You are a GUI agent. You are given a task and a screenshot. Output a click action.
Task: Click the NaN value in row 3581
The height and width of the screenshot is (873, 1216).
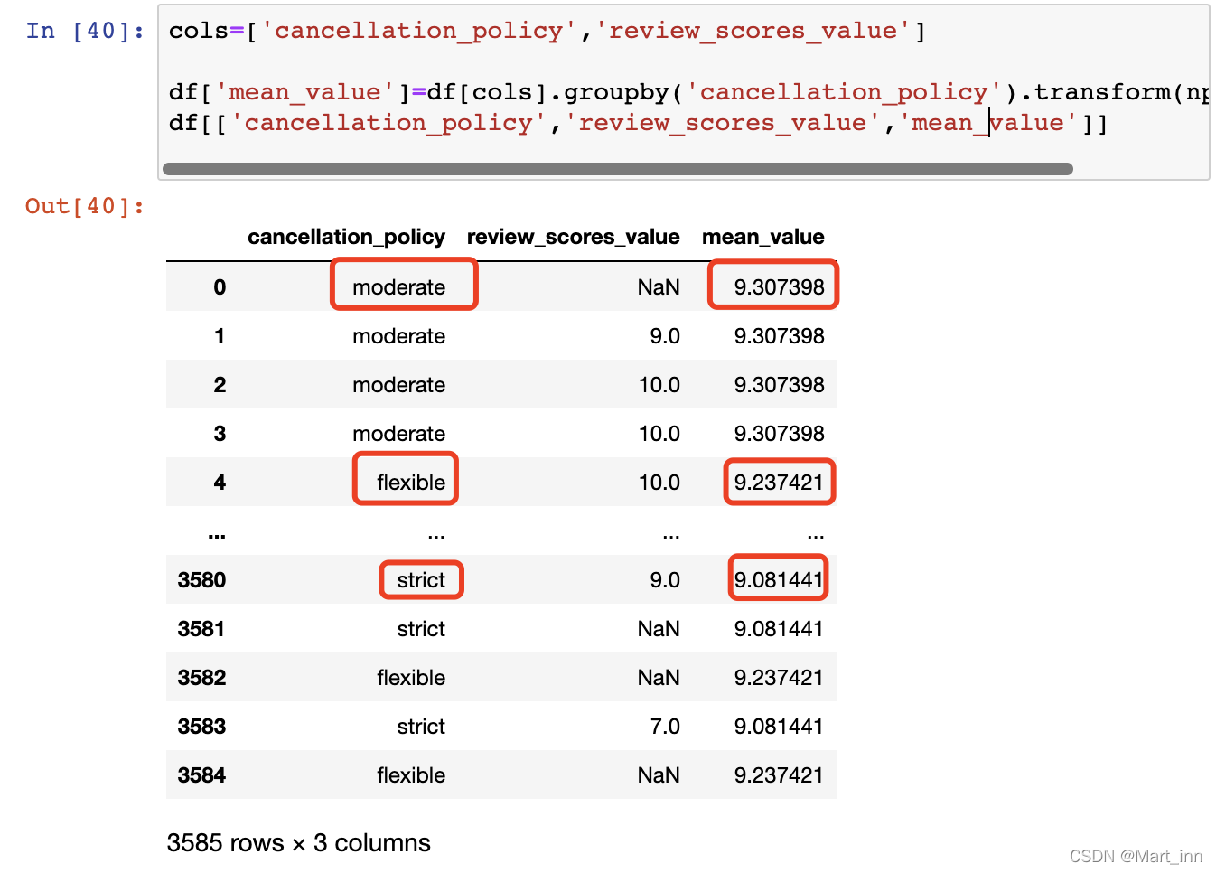click(658, 629)
